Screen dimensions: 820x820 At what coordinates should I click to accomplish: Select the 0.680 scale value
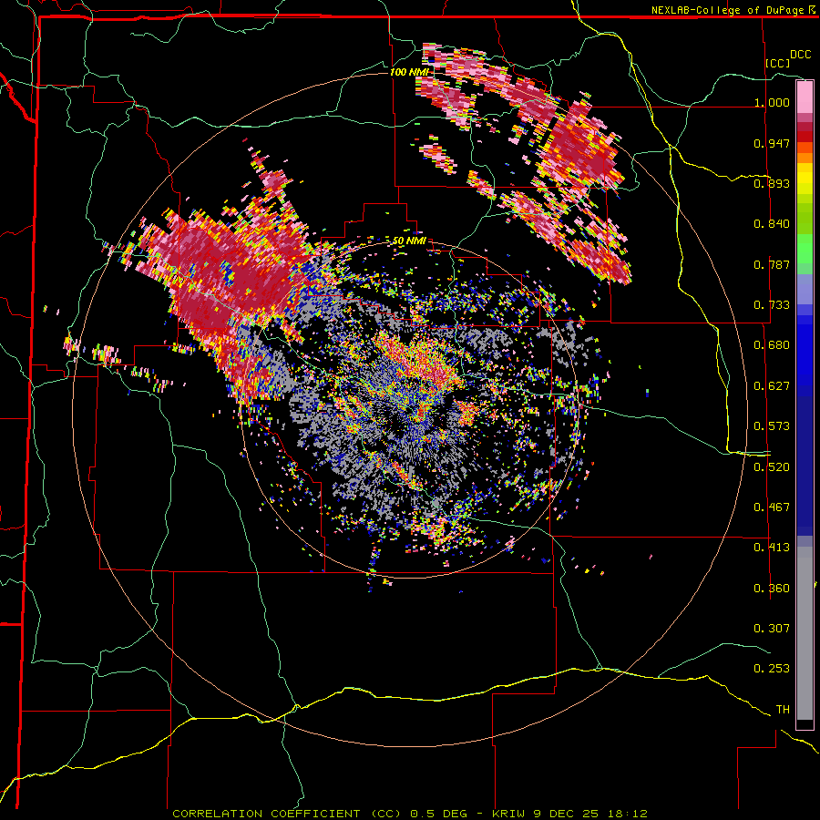click(x=772, y=345)
